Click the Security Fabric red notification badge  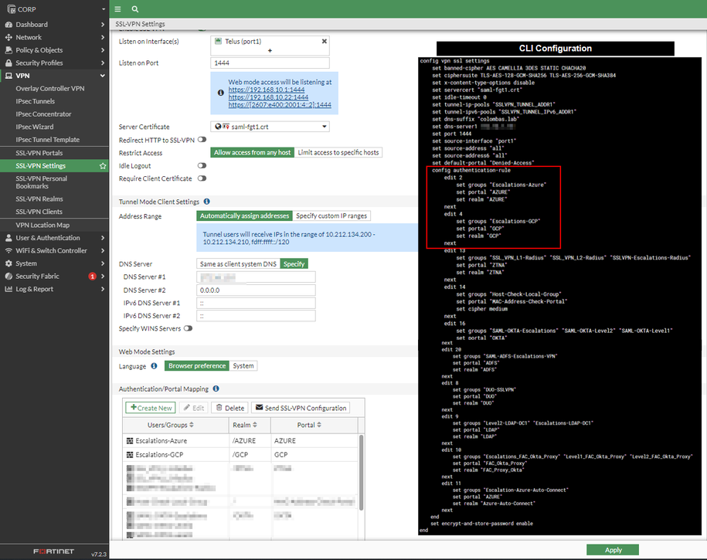pos(92,276)
